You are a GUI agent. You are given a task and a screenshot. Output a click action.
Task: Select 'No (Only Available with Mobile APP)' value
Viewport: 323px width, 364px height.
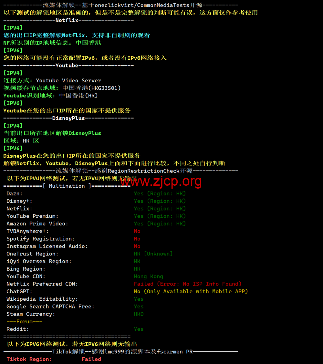click(x=191, y=291)
